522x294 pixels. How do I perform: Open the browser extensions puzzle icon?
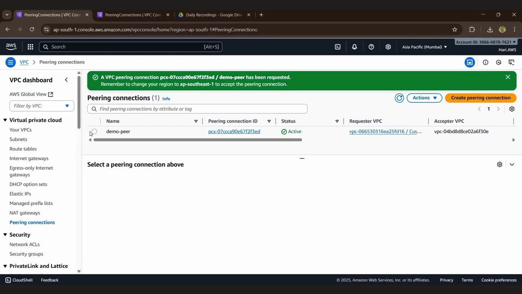pyautogui.click(x=472, y=29)
